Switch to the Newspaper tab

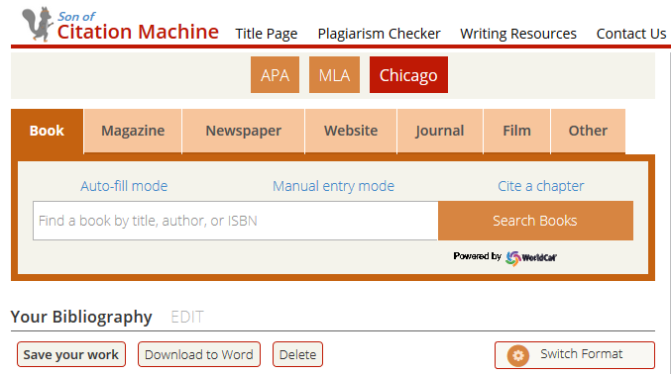pos(244,131)
